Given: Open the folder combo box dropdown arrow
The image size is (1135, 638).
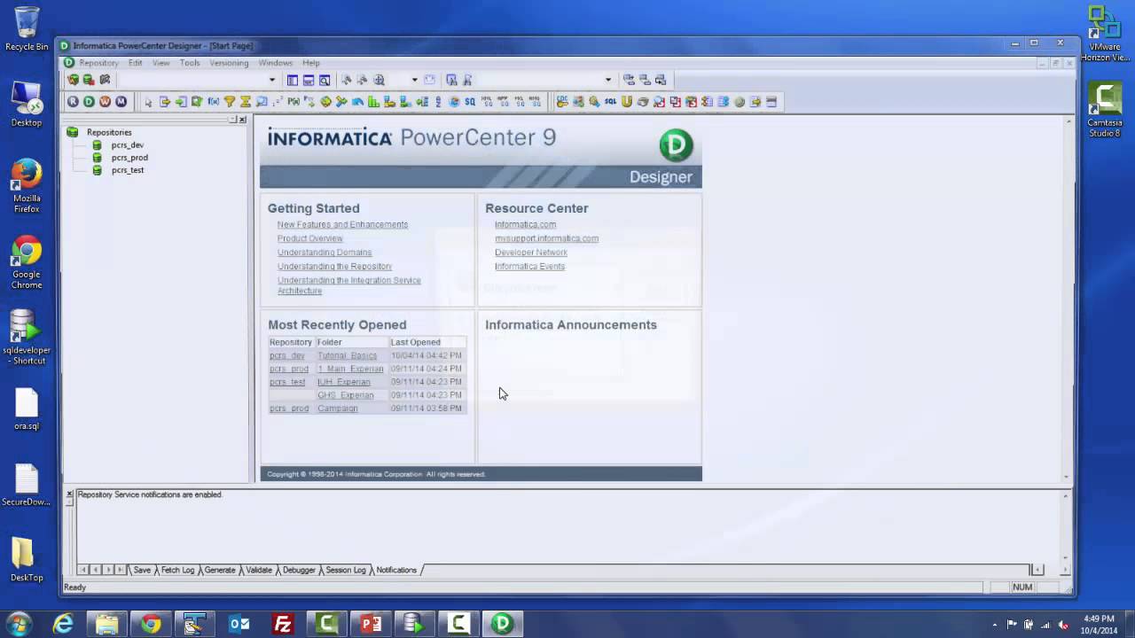Looking at the screenshot, I should 272,80.
